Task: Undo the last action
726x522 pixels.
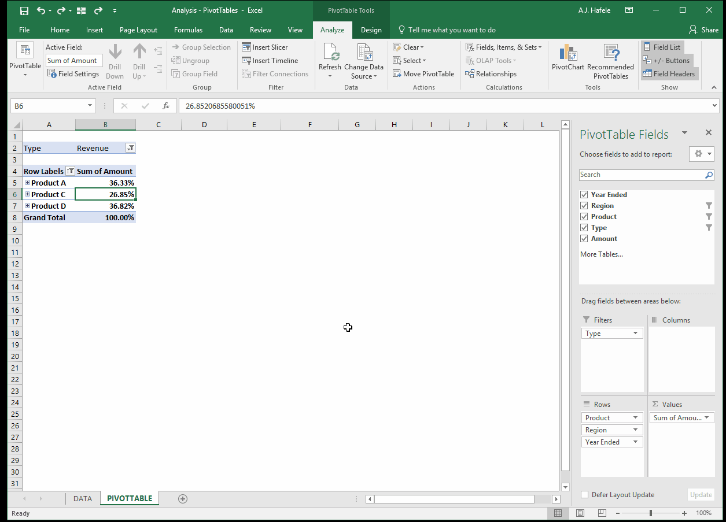Action: [40, 10]
